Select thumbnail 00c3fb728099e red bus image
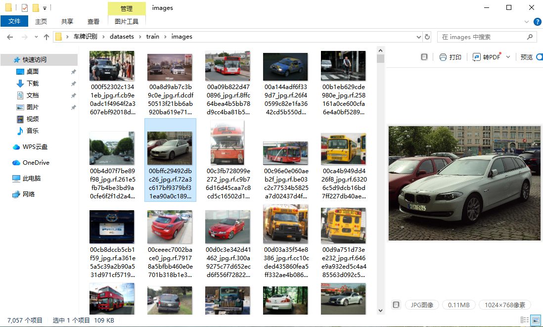The height and width of the screenshot is (327, 543). click(x=227, y=142)
